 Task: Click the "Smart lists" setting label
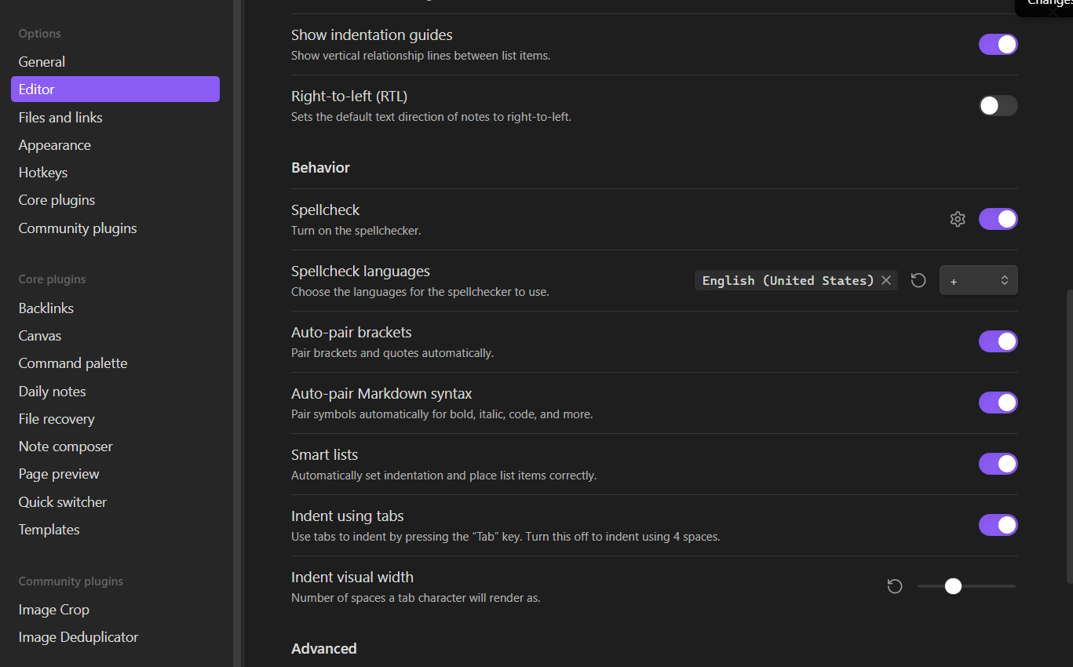(324, 455)
